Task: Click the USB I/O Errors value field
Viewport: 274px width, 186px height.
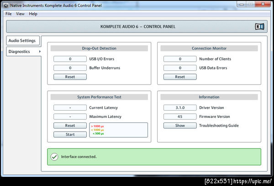Action: 70,59
